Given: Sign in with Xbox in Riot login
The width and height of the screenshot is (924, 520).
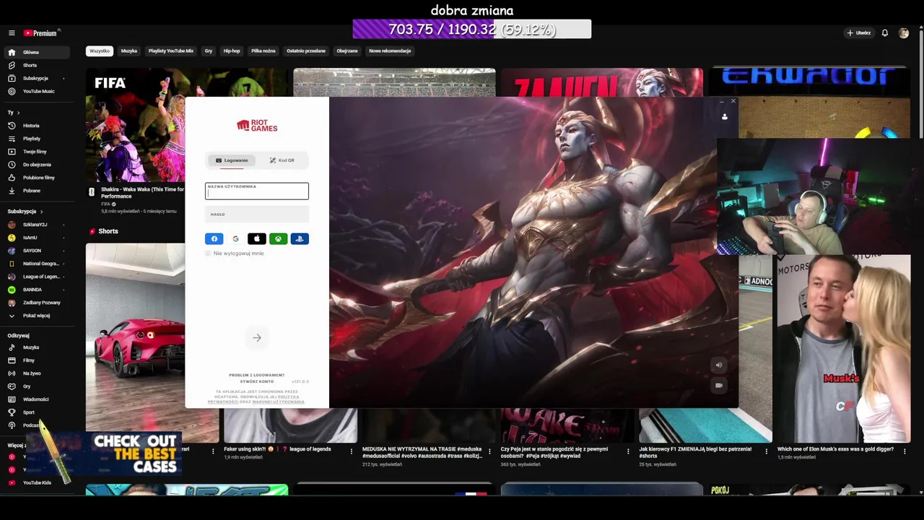Looking at the screenshot, I should (x=279, y=239).
